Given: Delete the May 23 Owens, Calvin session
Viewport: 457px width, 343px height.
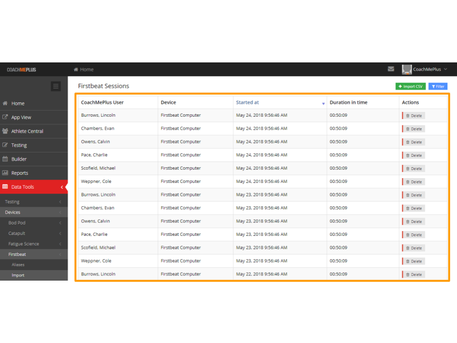Looking at the screenshot, I should pyautogui.click(x=414, y=222).
